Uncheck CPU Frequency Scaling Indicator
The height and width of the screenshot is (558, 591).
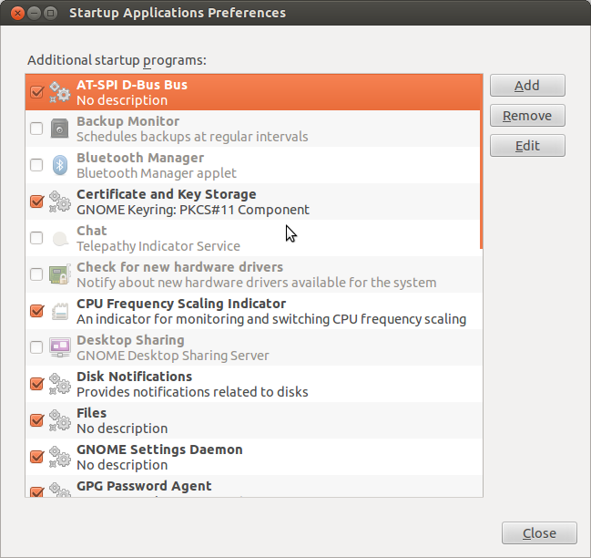pyautogui.click(x=36, y=311)
